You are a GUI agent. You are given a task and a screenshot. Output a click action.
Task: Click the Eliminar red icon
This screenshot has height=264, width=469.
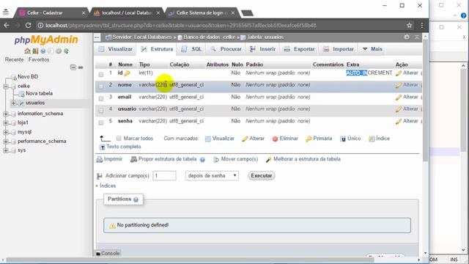coord(275,139)
